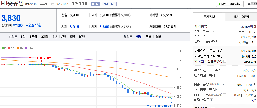Click the 상한가 5,100 text
257x108 pixels.
pos(120,15)
